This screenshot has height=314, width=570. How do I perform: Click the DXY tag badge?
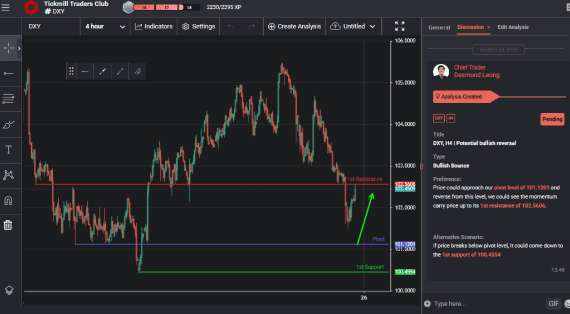[x=439, y=119]
